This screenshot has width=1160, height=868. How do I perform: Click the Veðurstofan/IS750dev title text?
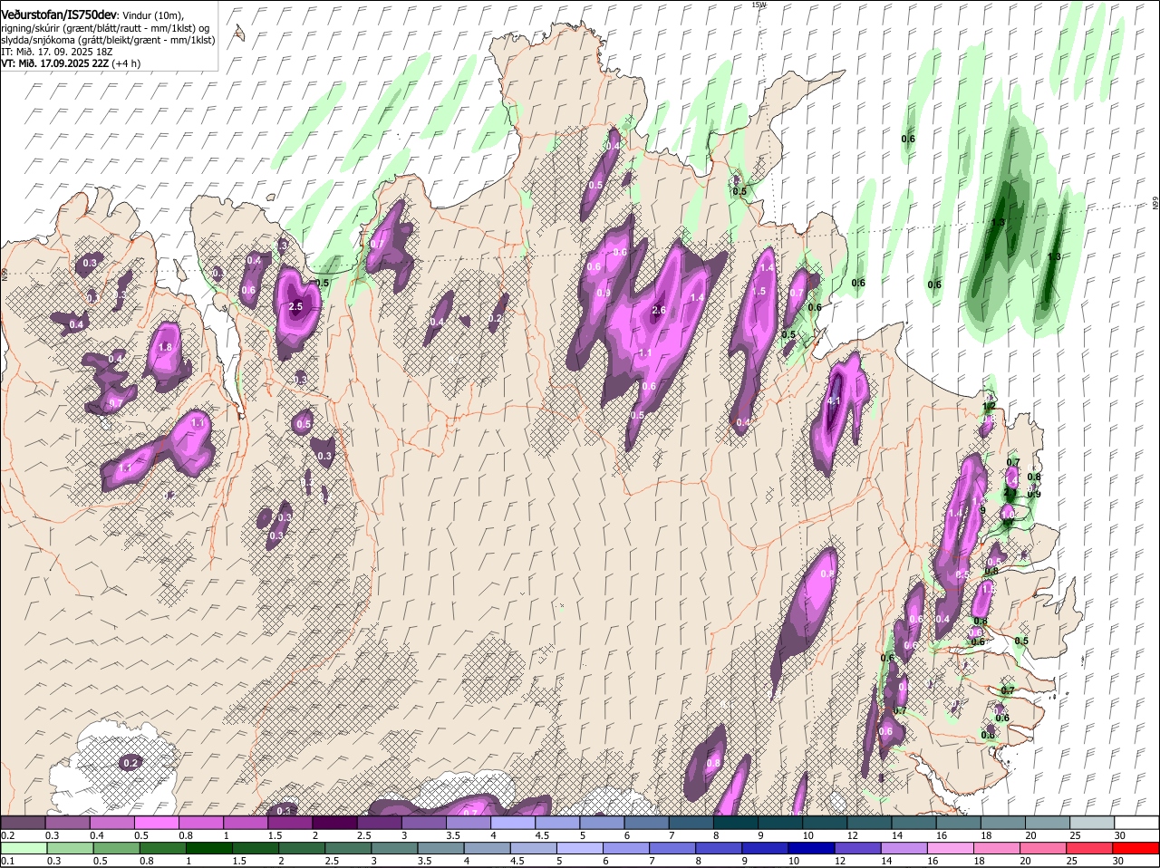tap(59, 15)
